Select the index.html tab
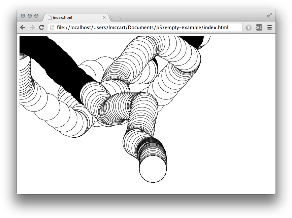 [x=74, y=17]
